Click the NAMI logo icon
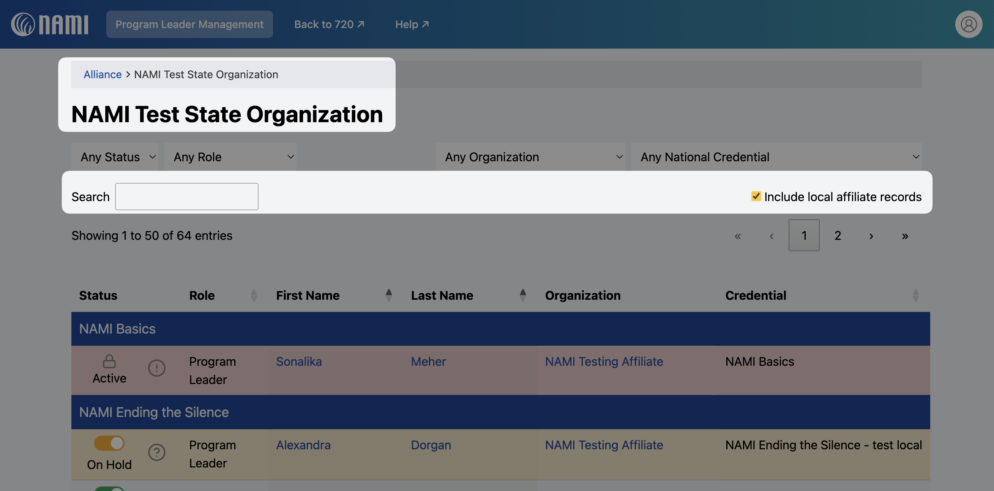 23,24
